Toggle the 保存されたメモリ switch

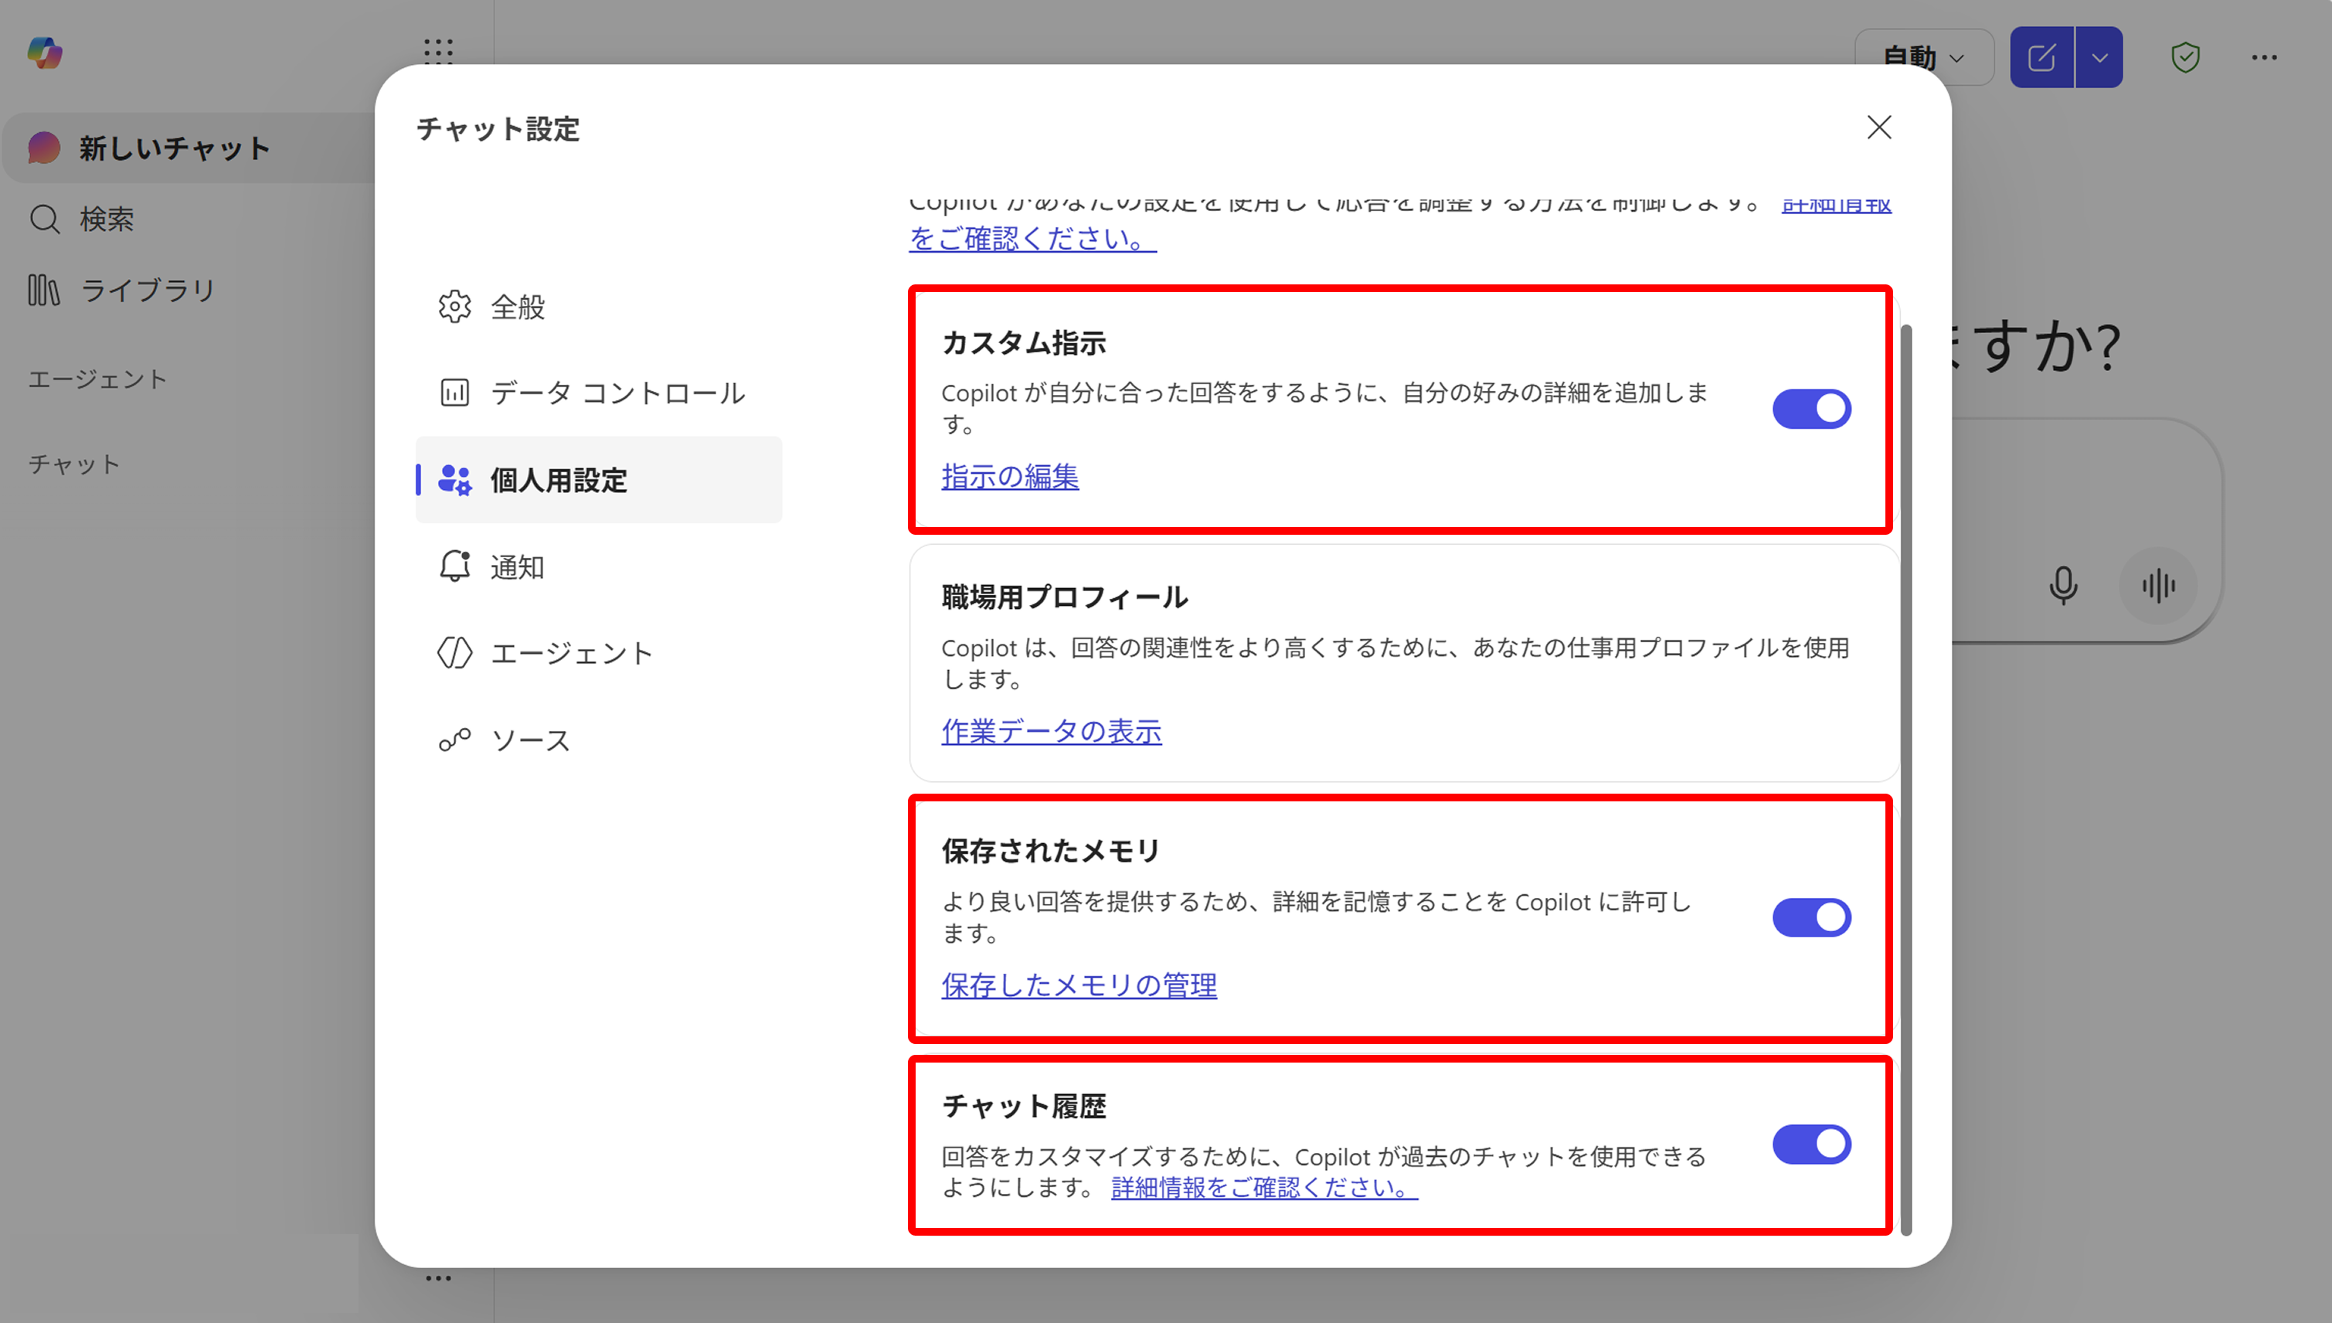(1811, 918)
